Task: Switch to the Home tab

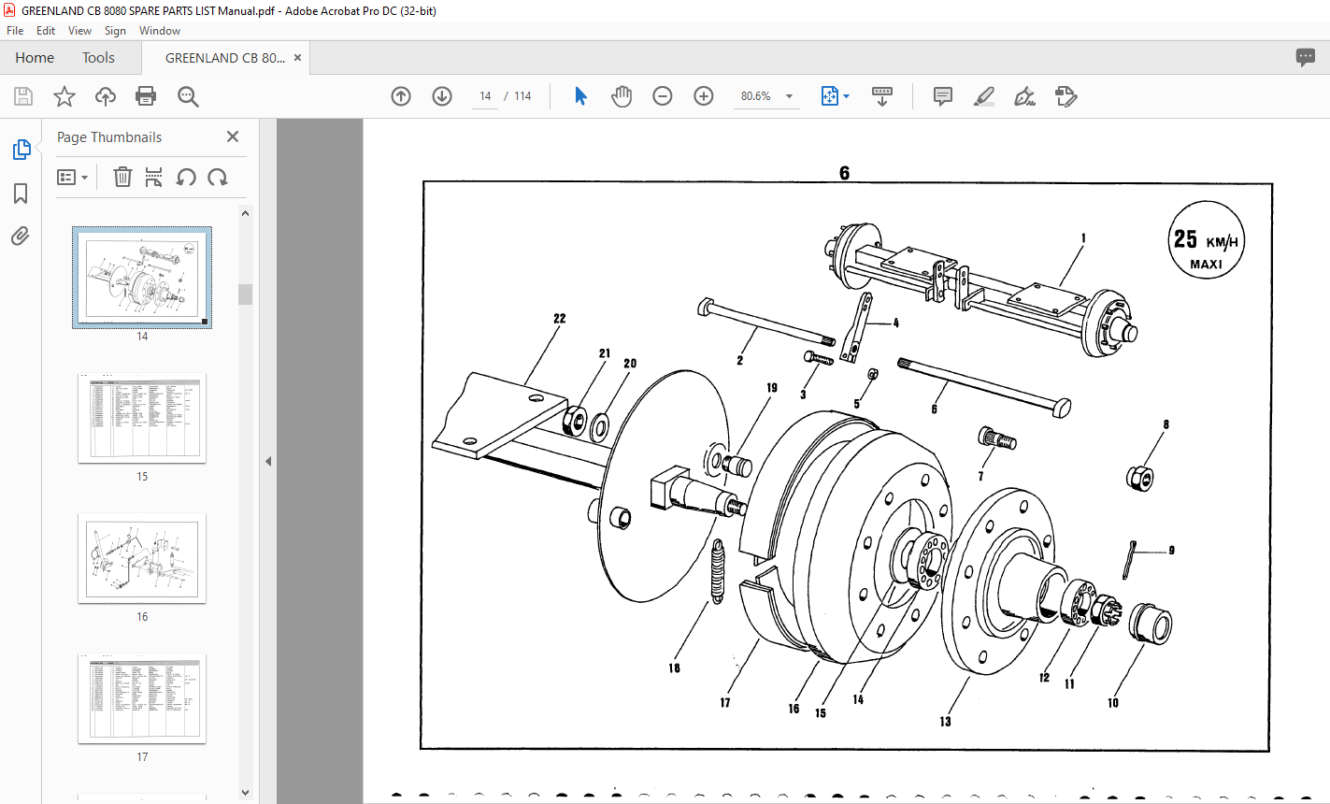Action: (35, 58)
